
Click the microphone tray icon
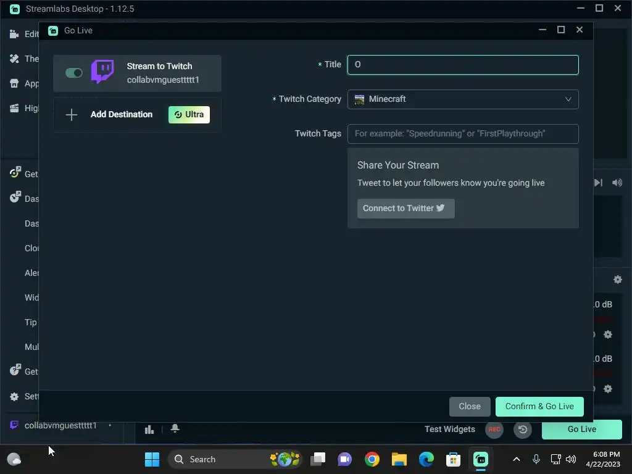coord(536,459)
